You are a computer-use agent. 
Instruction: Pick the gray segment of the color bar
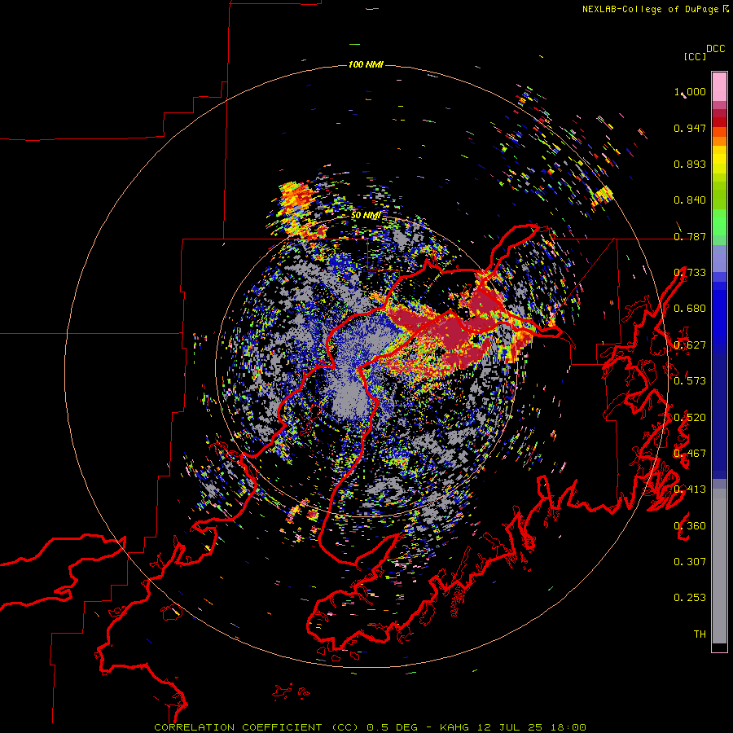[x=719, y=566]
